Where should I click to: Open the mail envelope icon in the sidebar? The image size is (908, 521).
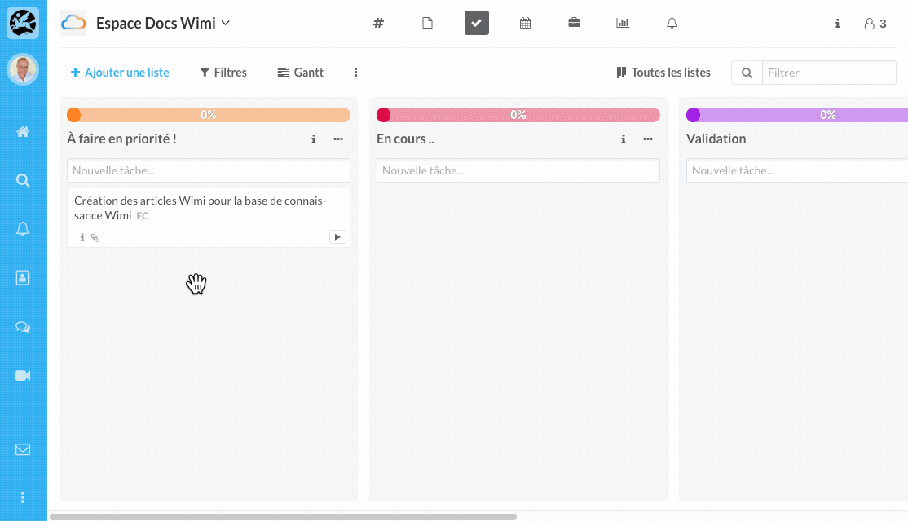click(x=23, y=449)
